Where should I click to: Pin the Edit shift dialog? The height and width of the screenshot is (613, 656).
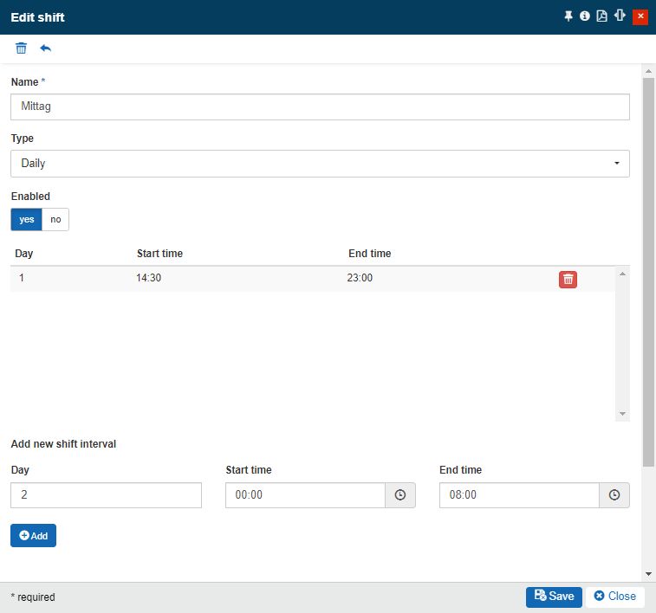568,16
